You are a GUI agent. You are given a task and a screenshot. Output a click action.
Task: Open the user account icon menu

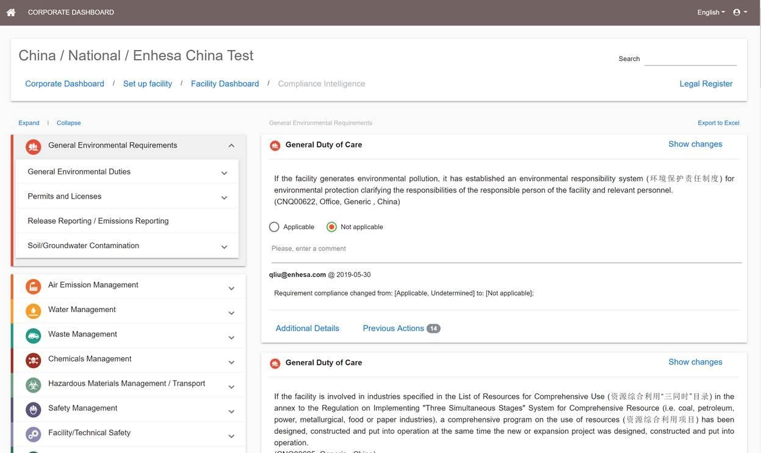click(x=740, y=12)
